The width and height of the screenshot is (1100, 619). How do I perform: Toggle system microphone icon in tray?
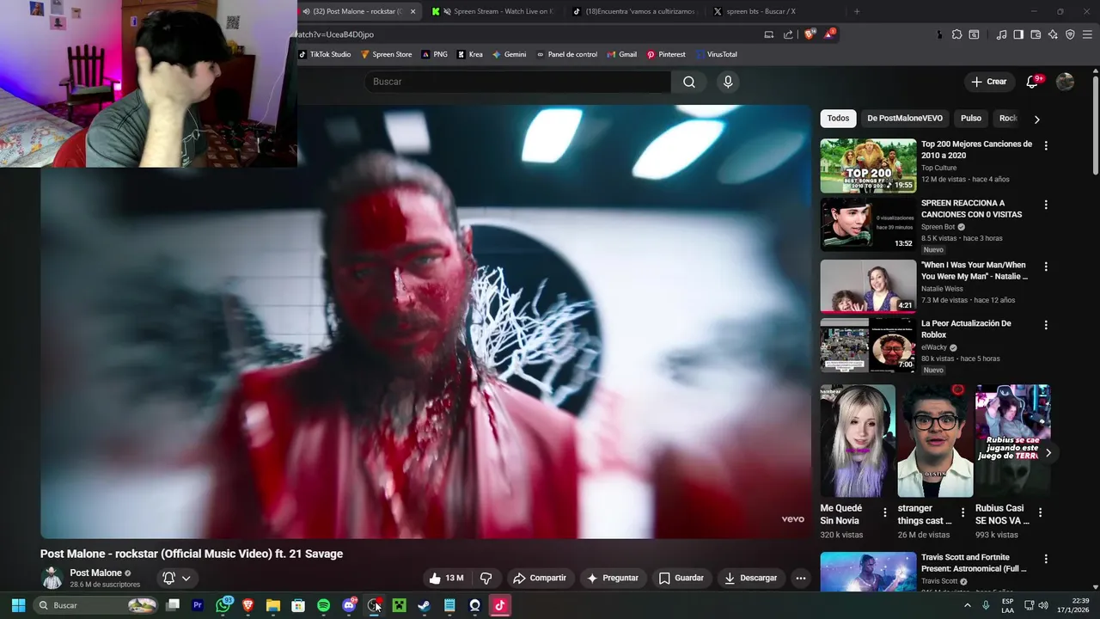pos(986,605)
